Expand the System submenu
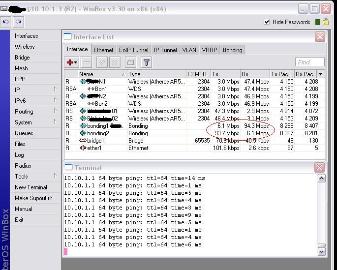The height and width of the screenshot is (270, 337). point(55,122)
